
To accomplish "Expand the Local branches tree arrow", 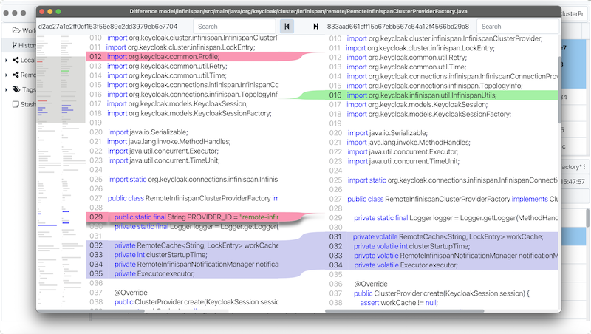I will pyautogui.click(x=6, y=61).
